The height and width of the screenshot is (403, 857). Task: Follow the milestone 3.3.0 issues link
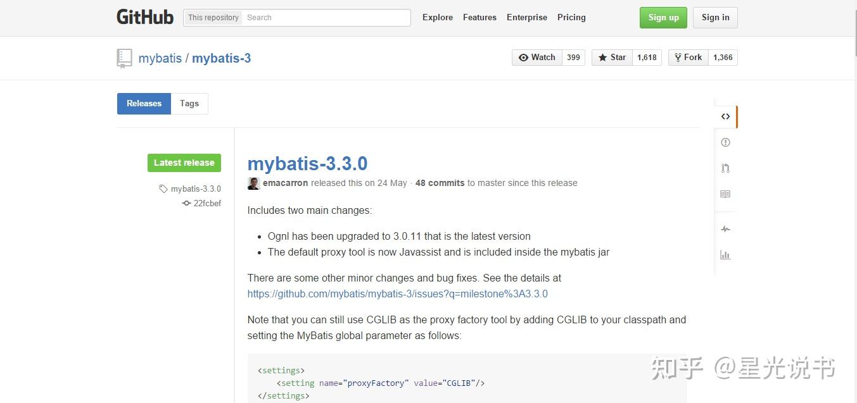[397, 294]
